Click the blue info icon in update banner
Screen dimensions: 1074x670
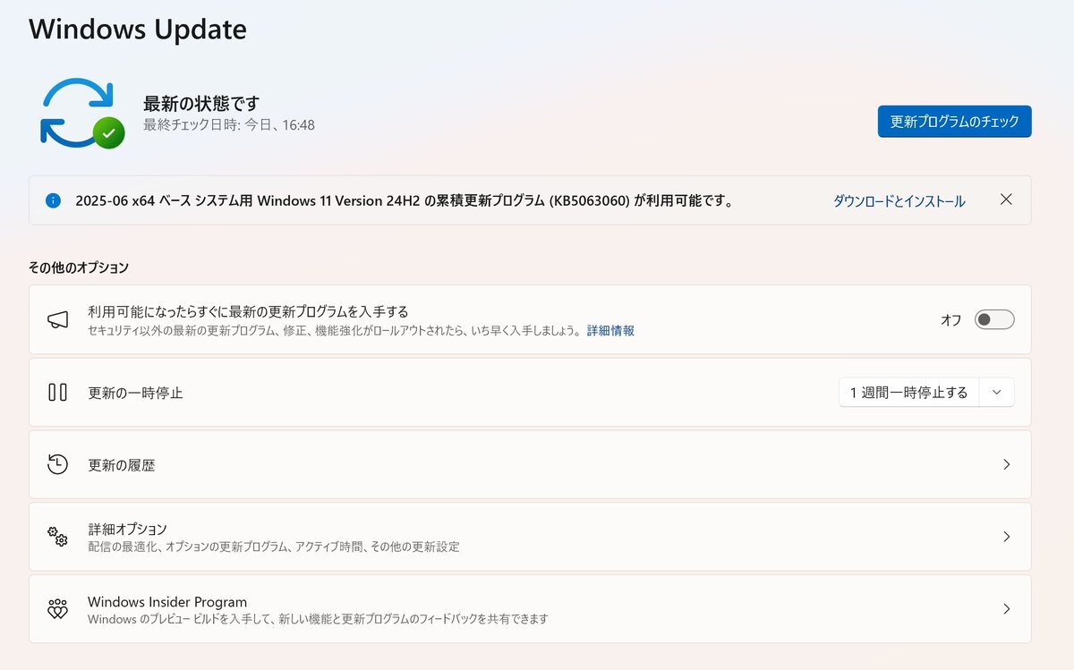click(x=53, y=200)
